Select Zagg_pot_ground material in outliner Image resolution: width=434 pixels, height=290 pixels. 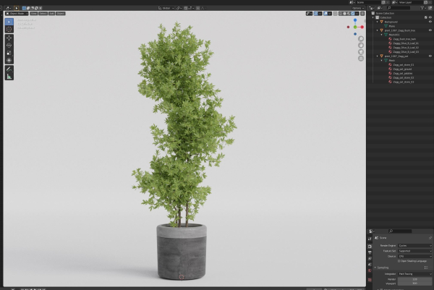402,69
